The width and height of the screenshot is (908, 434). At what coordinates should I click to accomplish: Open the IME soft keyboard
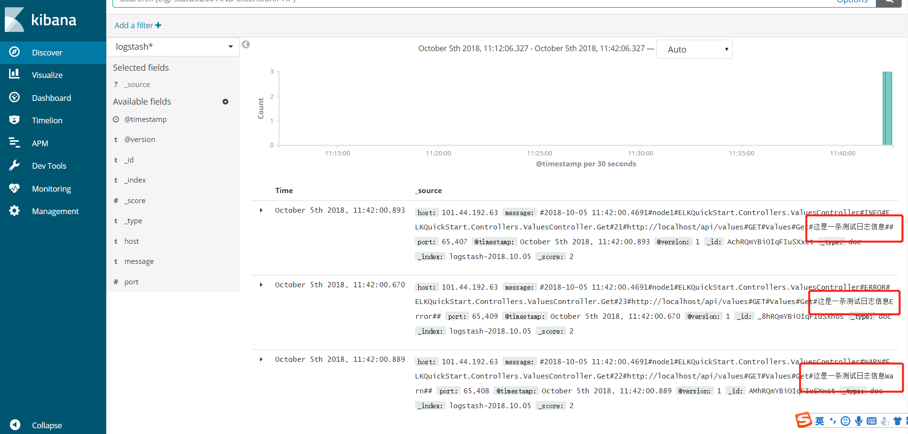coord(872,421)
